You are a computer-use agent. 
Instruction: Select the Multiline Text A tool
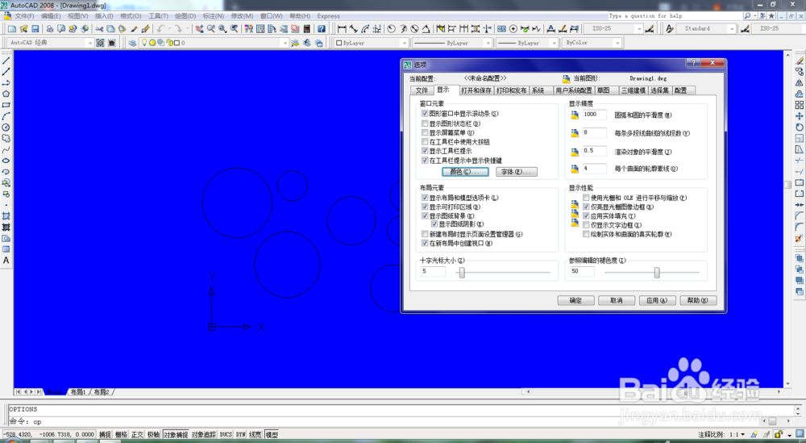[x=6, y=261]
